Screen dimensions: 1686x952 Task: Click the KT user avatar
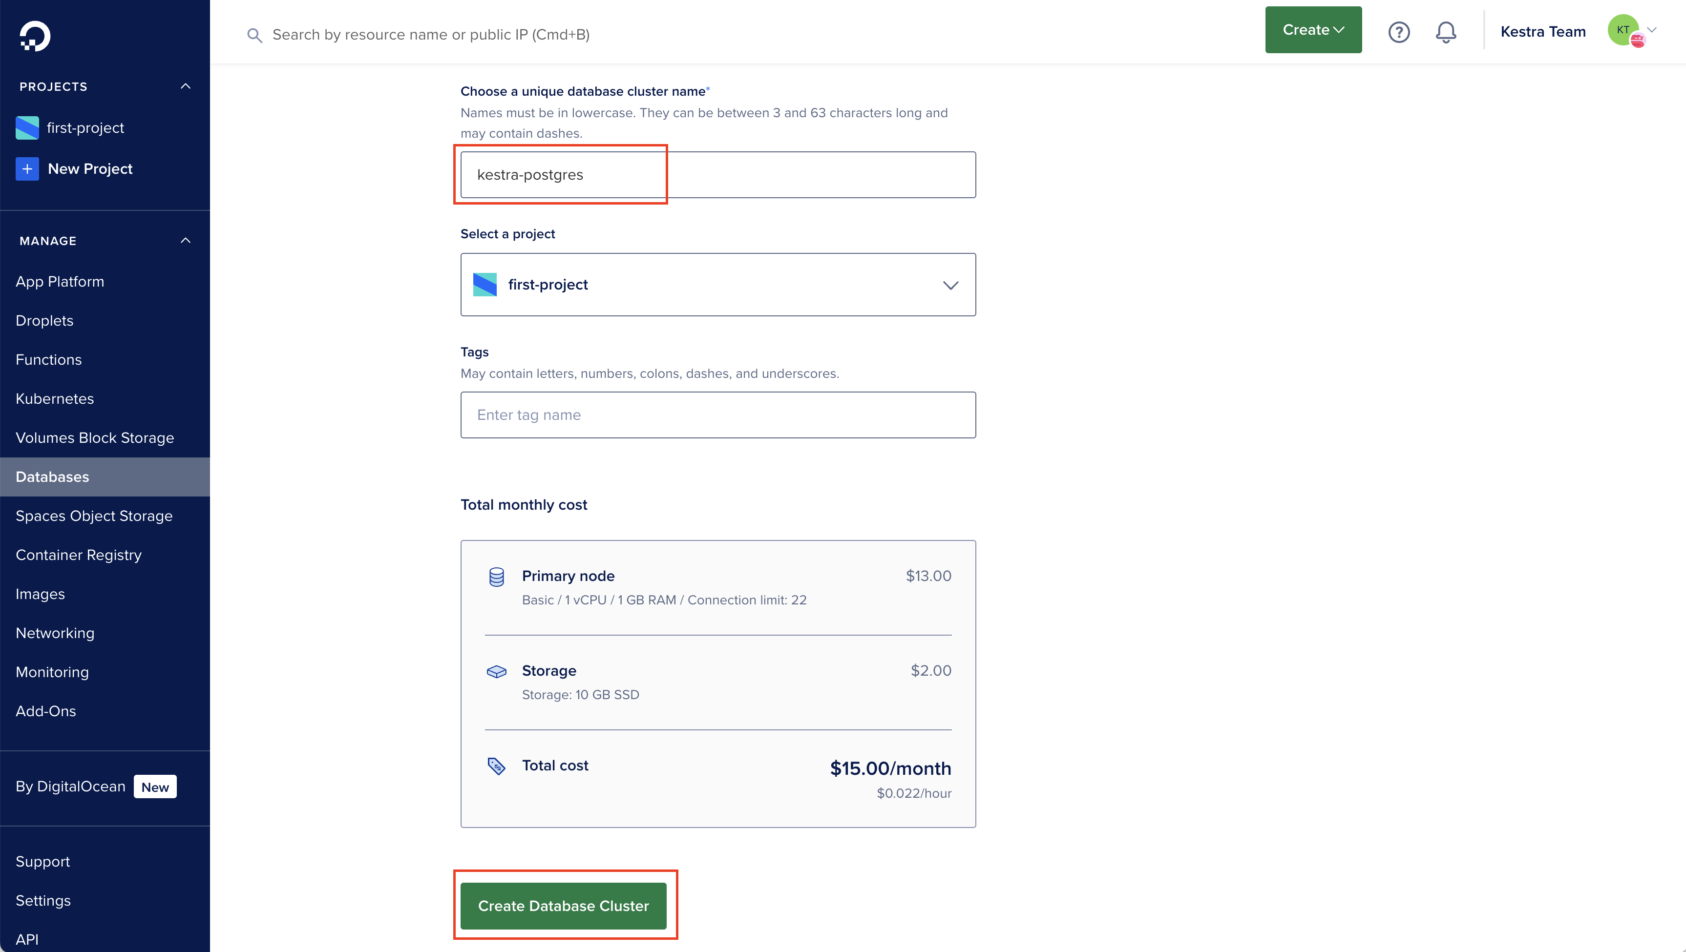(1624, 30)
